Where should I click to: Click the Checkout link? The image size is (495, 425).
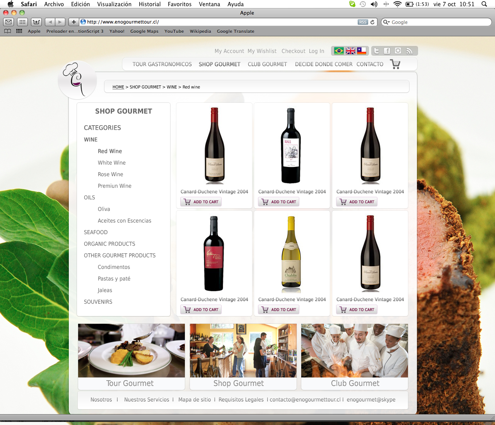[294, 51]
